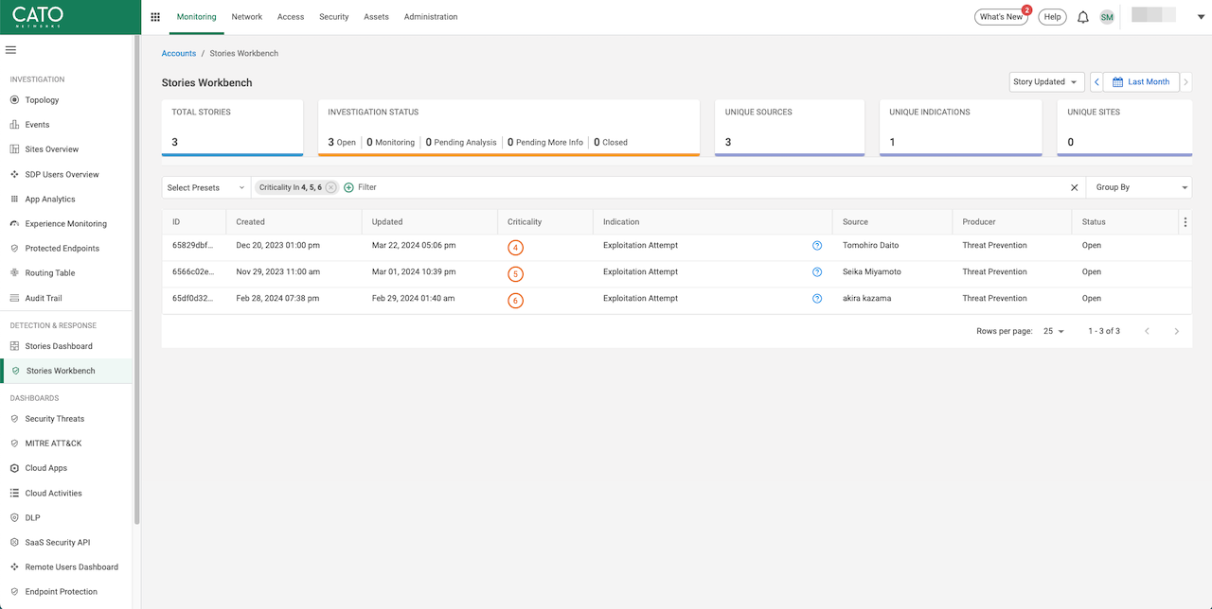Sort by the Criticality column header
1212x609 pixels.
point(525,222)
